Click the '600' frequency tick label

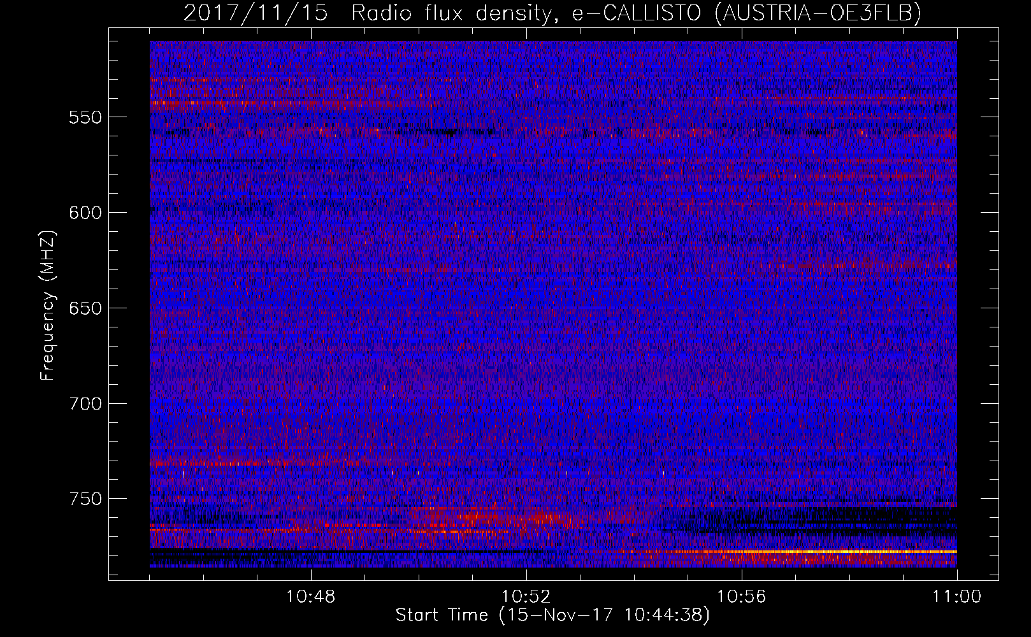85,213
